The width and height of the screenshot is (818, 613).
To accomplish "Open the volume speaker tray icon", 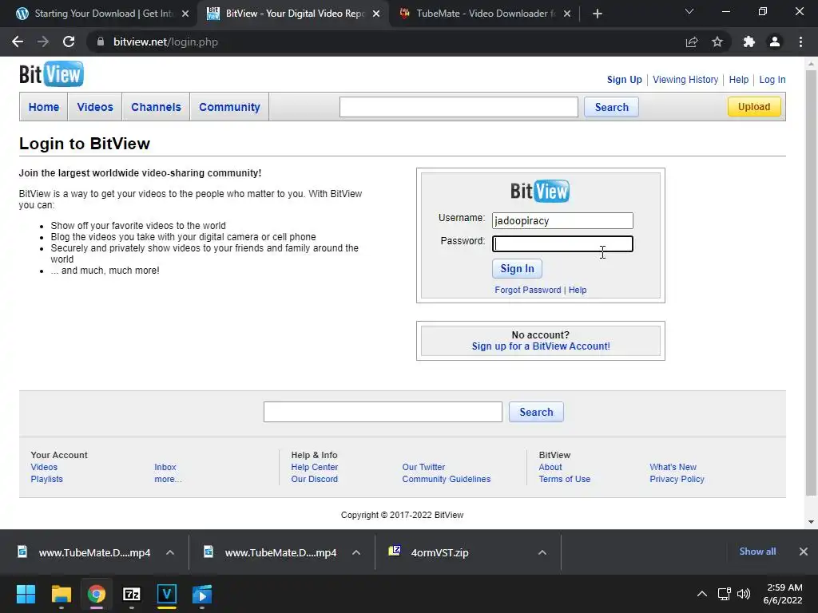I will (744, 594).
